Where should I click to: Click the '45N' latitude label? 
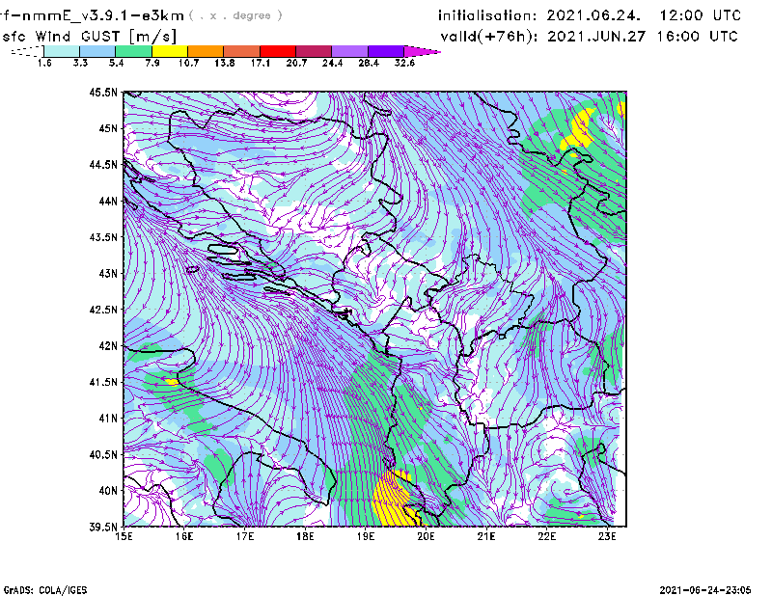pos(108,128)
